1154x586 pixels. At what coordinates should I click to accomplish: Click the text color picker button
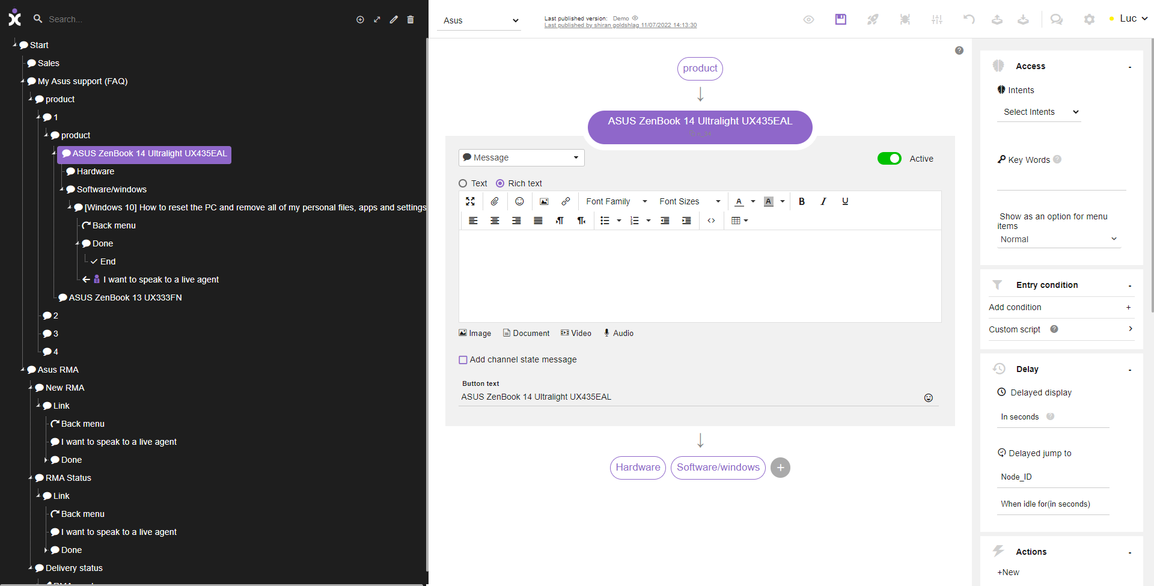(x=739, y=201)
